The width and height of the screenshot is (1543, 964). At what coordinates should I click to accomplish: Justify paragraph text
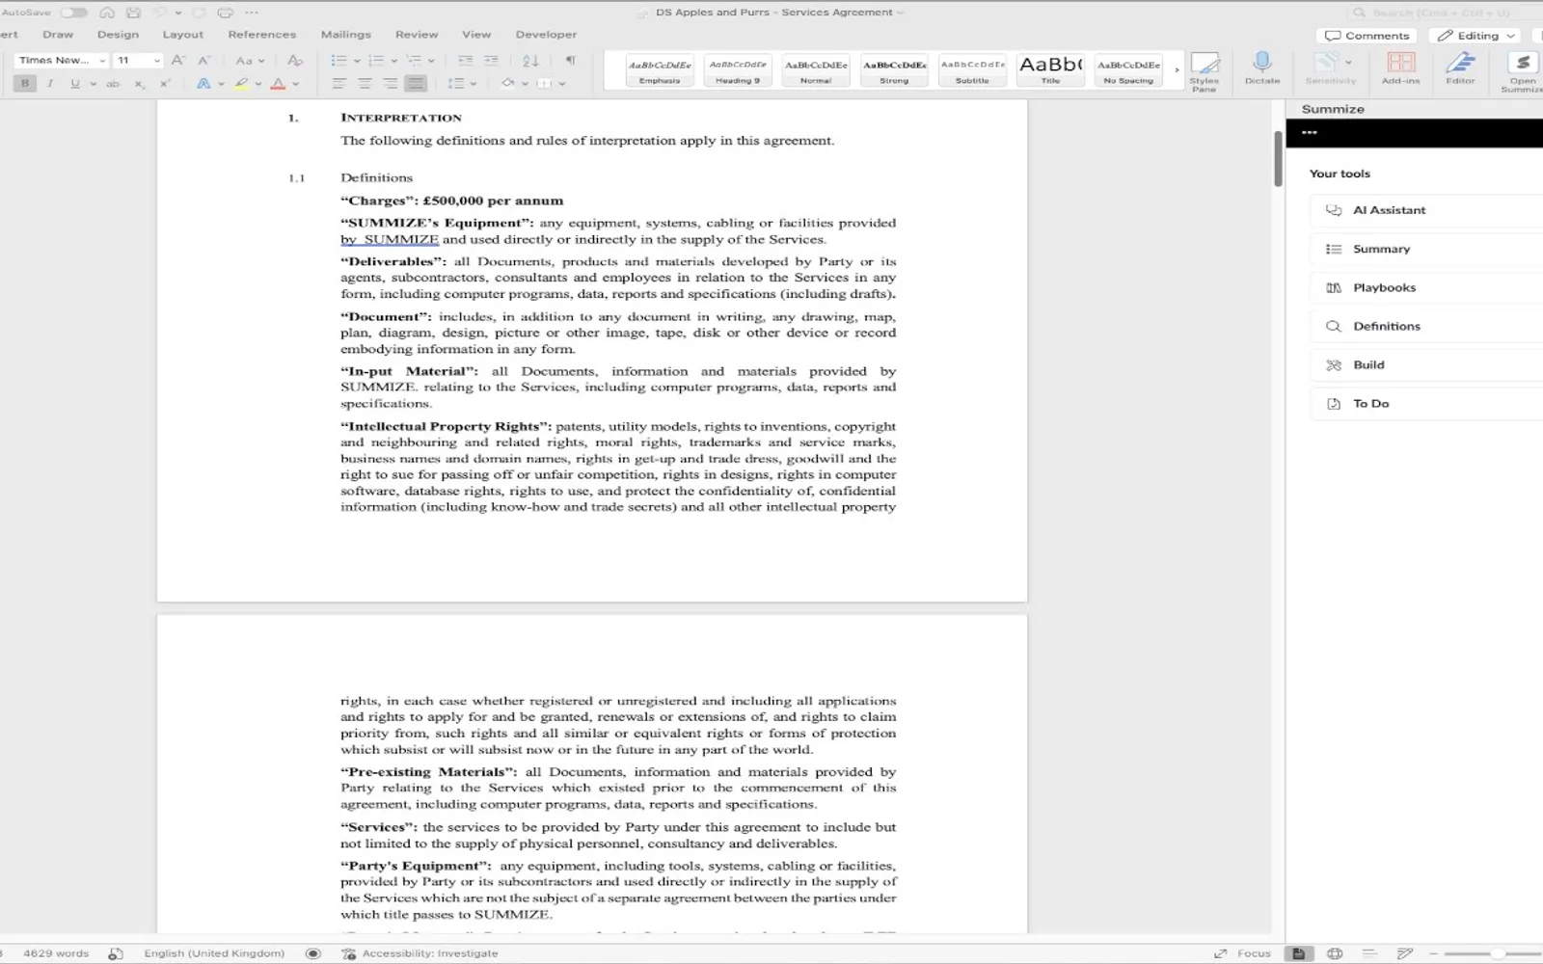point(416,84)
